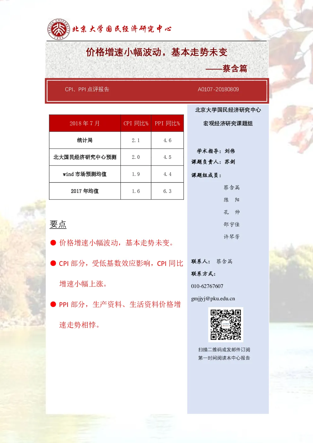This screenshot has height=443, width=313.
Task: Click the 2017 CPI value 1.6
Action: (136, 191)
